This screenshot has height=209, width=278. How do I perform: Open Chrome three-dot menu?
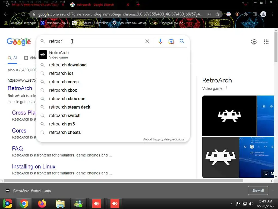[x=272, y=14]
